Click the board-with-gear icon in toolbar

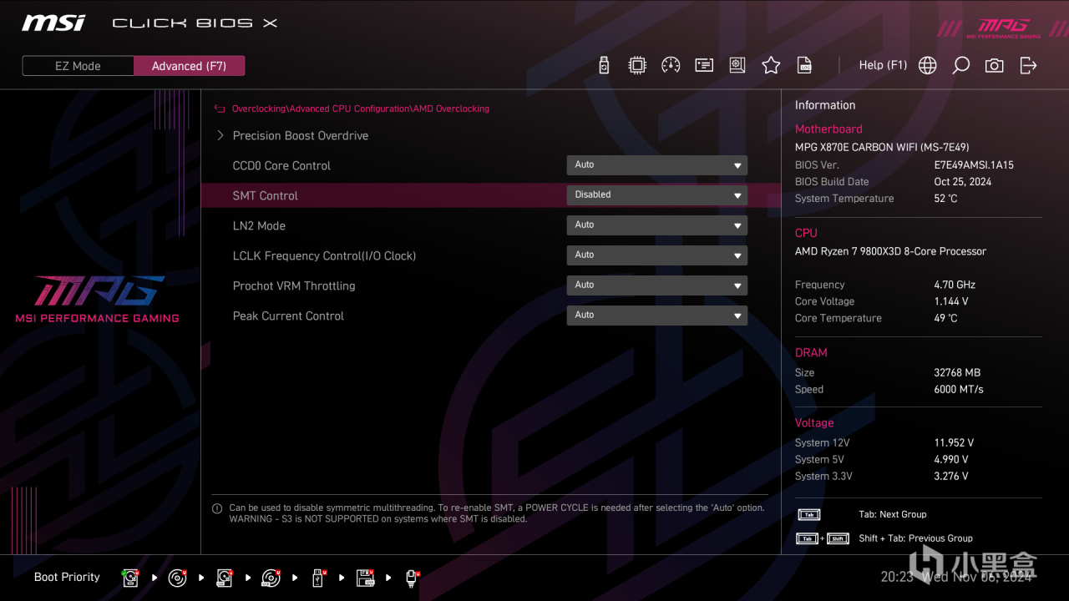pos(737,65)
